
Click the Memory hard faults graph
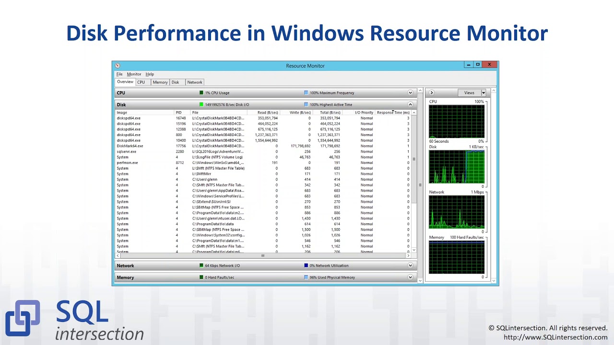pyautogui.click(x=457, y=257)
